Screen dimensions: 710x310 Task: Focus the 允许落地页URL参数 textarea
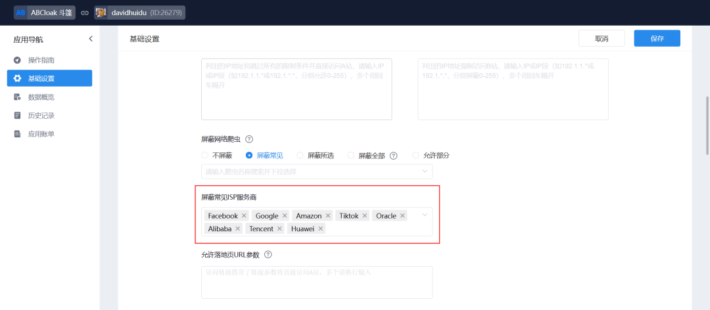317,282
